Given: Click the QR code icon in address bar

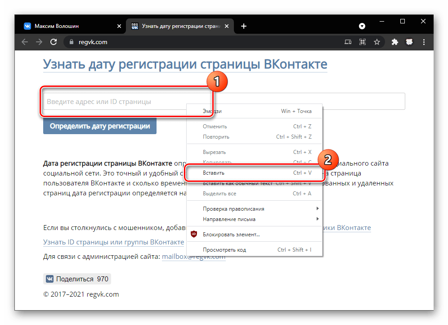Looking at the screenshot, I should (363, 42).
